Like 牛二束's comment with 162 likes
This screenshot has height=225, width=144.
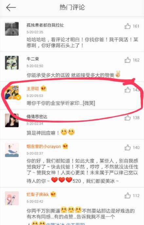click(127, 60)
